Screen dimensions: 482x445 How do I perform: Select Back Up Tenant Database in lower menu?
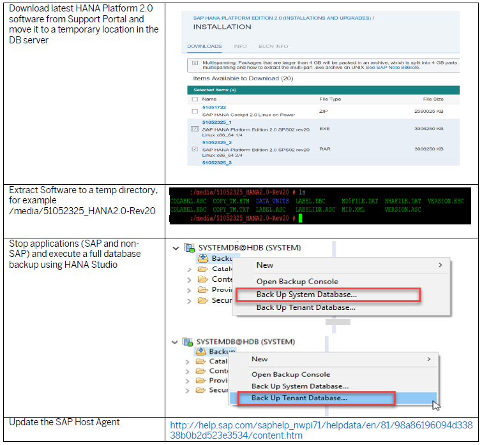299,398
